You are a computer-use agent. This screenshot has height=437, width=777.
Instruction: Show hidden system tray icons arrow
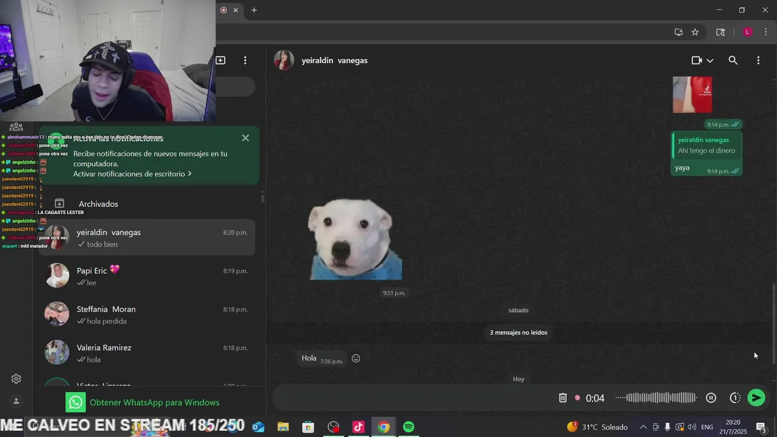tap(643, 427)
